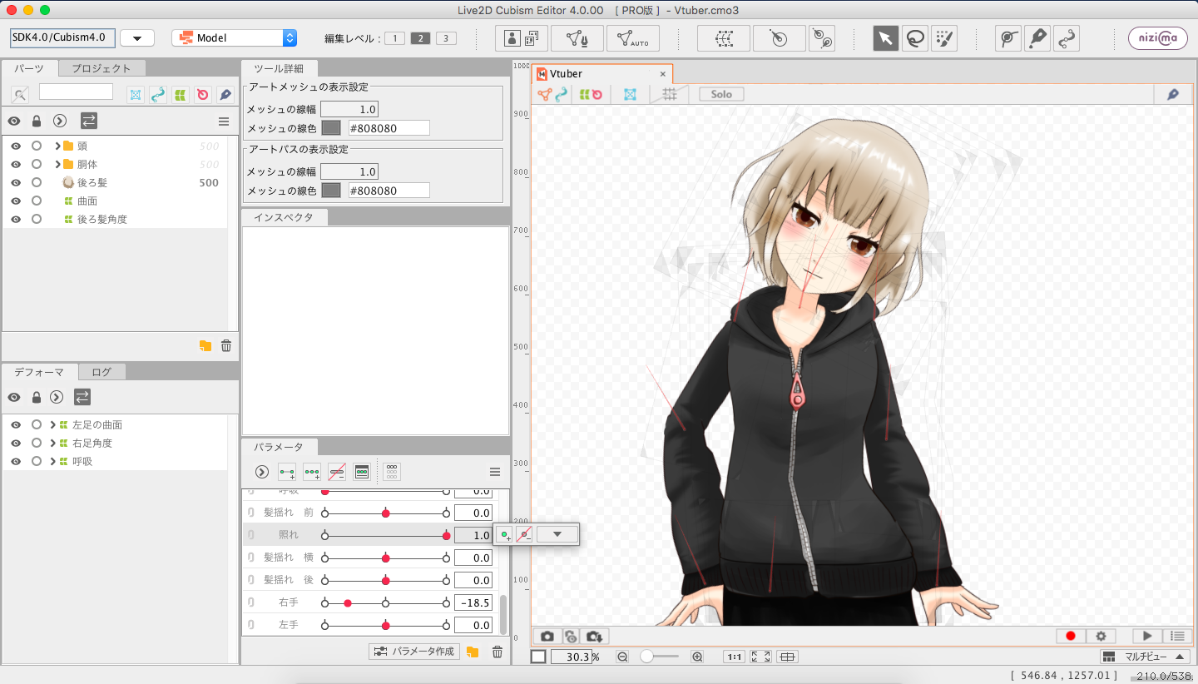Viewport: 1198px width, 684px height.
Task: Open the parameter popup dropdown arrow
Action: point(557,535)
